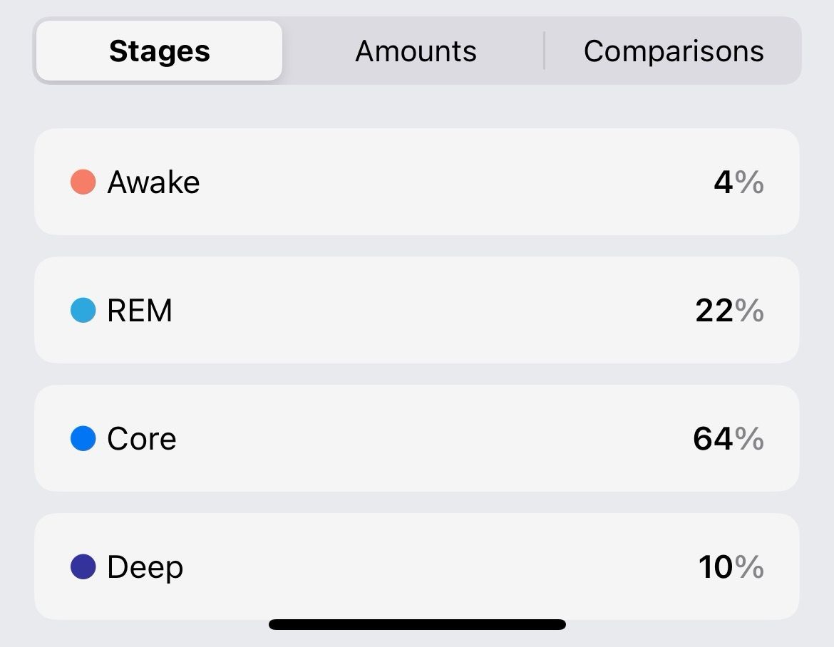Tap the 64% Core percentage
This screenshot has width=834, height=647.
pyautogui.click(x=728, y=439)
